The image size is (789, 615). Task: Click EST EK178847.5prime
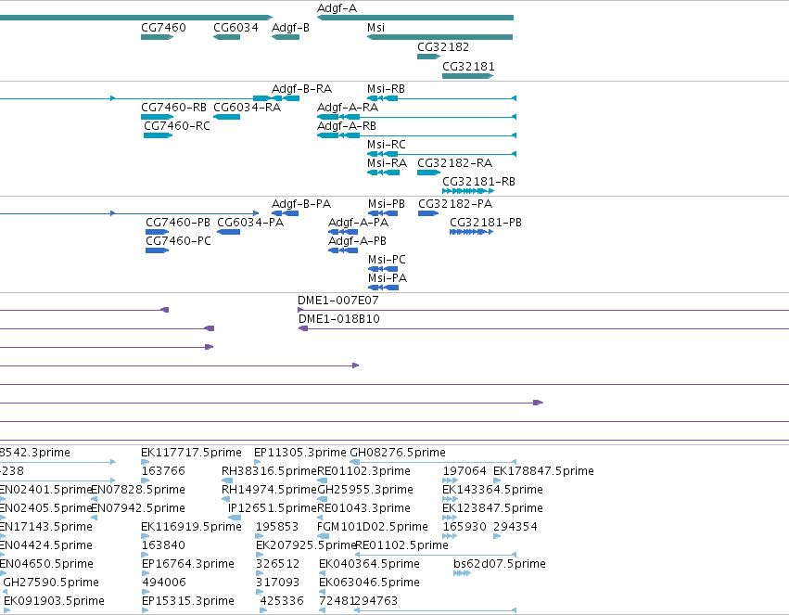click(543, 471)
